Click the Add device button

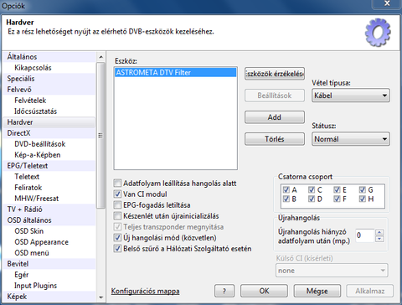coord(275,117)
